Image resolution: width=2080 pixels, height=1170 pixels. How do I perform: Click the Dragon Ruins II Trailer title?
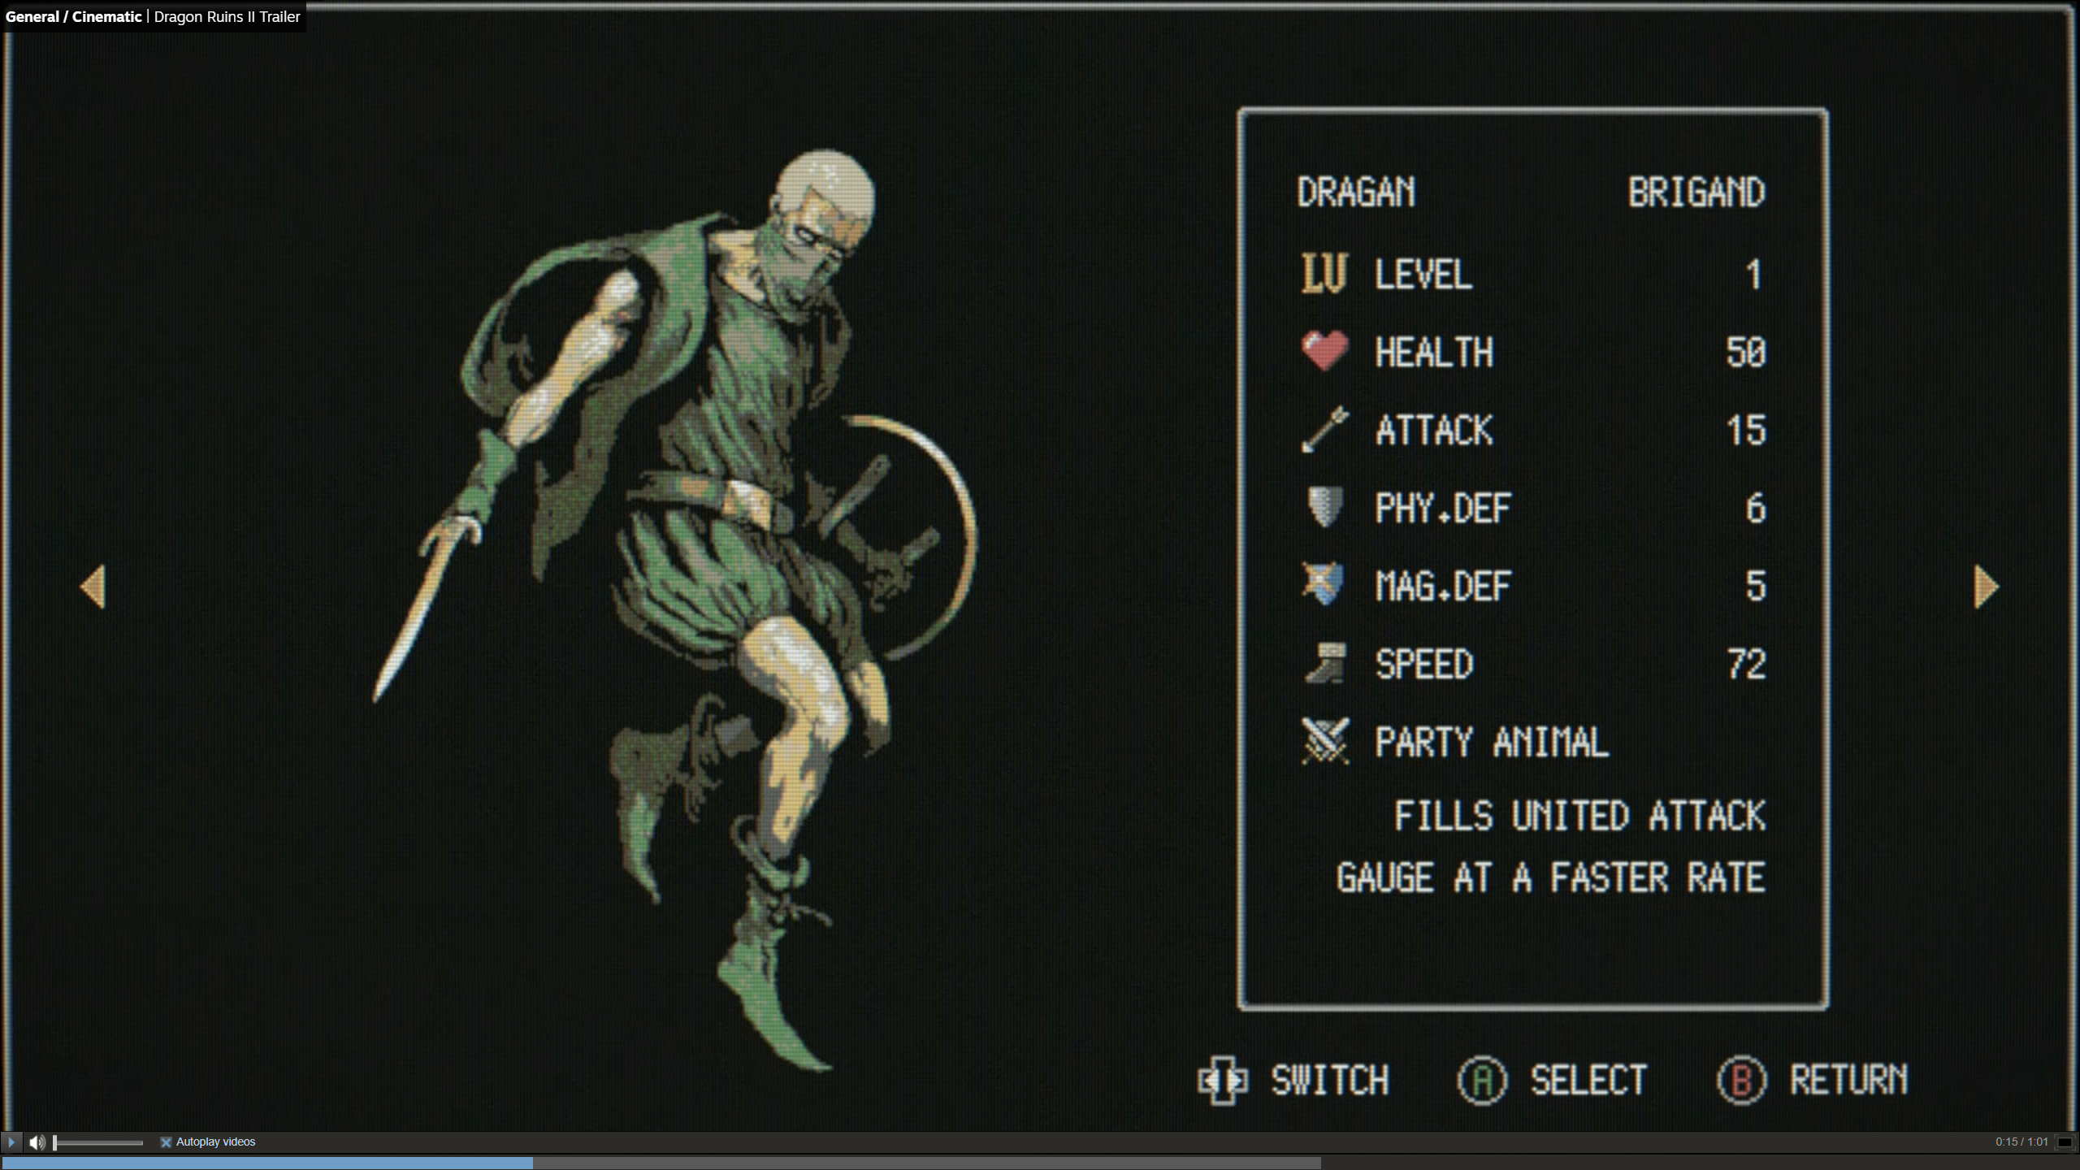coord(227,16)
